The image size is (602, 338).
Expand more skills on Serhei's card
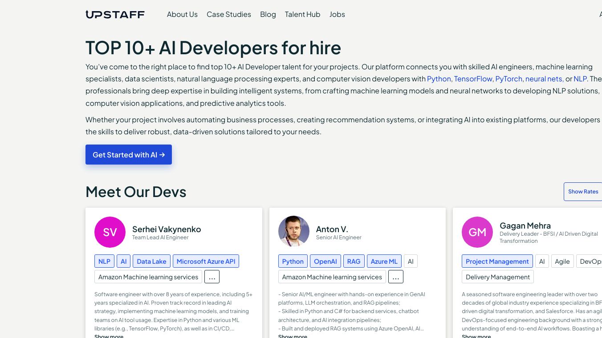212,277
